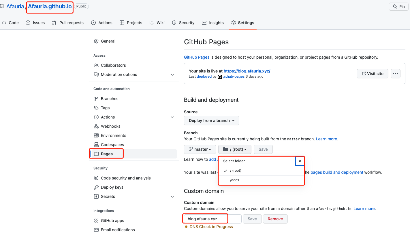Expand Moderation options chevron
Viewport: 410px width, 235px height.
click(x=172, y=74)
